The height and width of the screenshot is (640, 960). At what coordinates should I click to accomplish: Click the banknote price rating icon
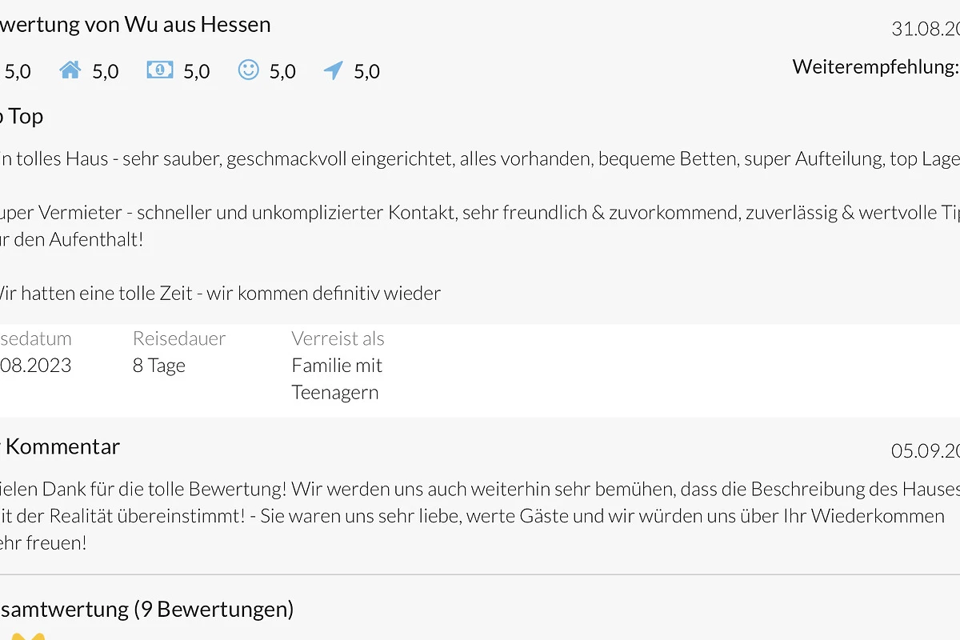coord(160,70)
